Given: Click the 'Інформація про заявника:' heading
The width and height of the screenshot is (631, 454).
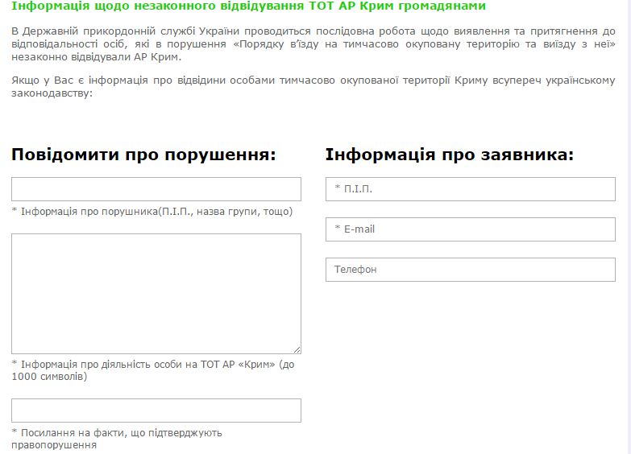Looking at the screenshot, I should (449, 155).
